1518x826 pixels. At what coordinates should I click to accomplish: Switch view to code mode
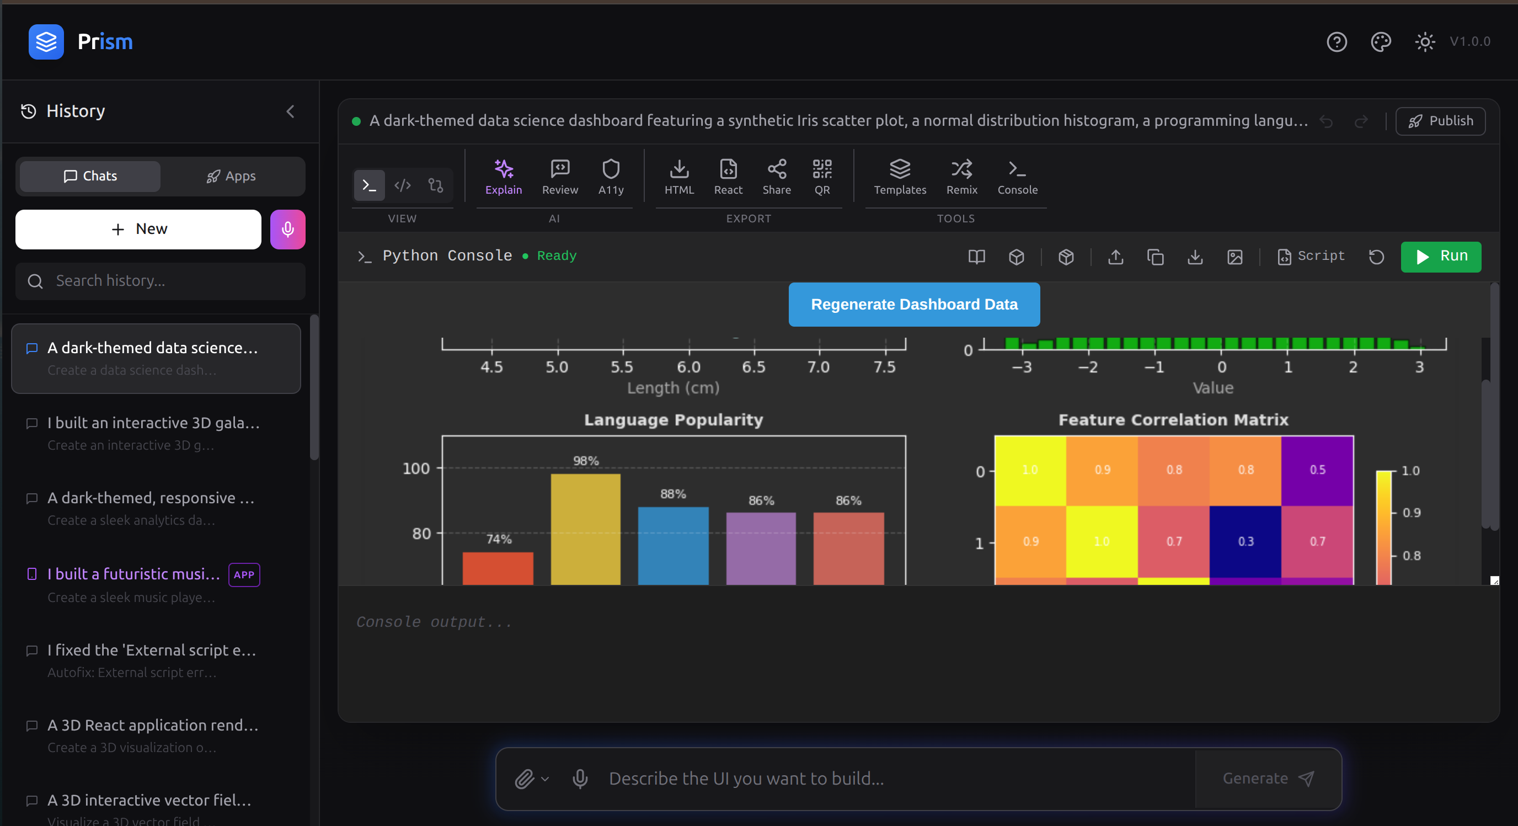click(403, 186)
